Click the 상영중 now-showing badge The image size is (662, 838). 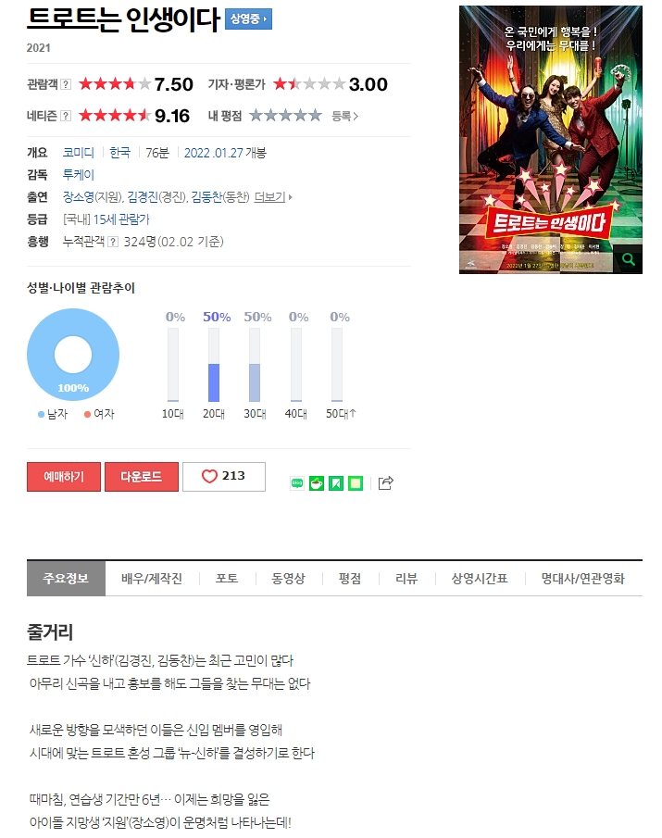(x=248, y=19)
